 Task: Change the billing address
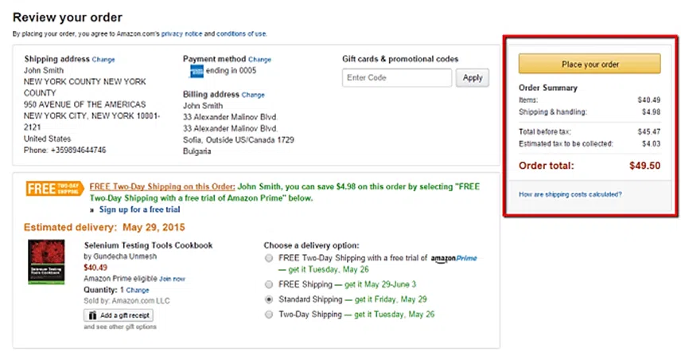point(253,95)
